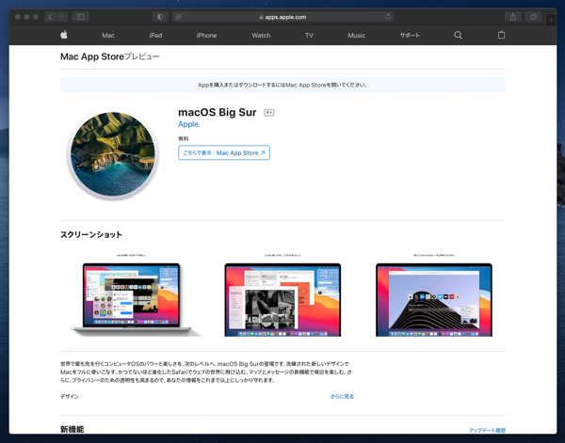Open the search magnifier icon
The width and height of the screenshot is (565, 443).
pos(458,35)
